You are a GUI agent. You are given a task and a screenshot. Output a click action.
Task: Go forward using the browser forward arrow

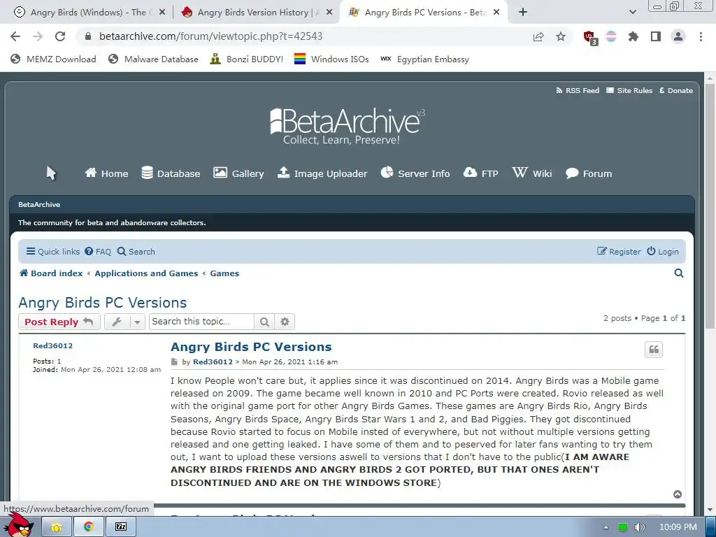click(x=38, y=36)
